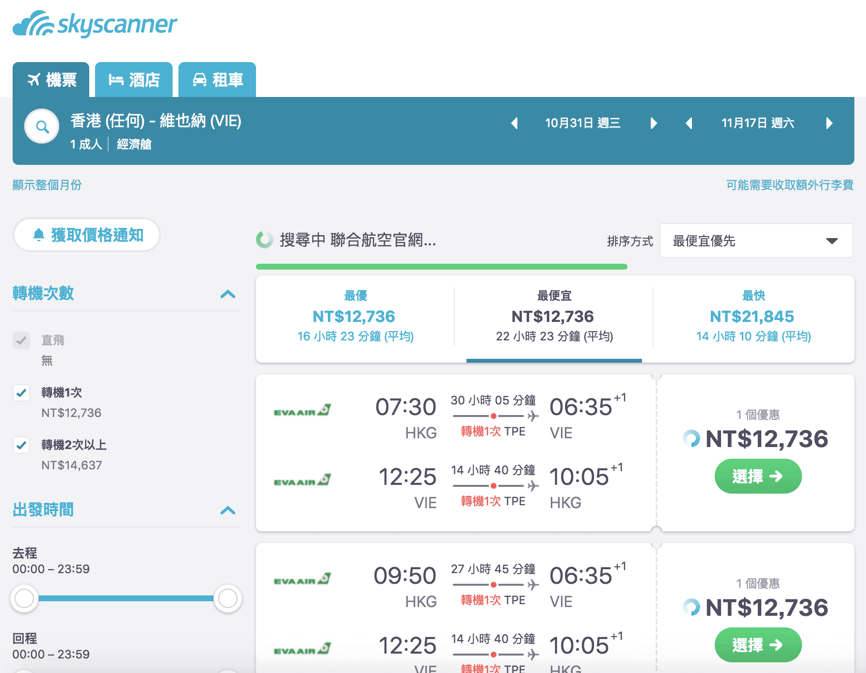Image resolution: width=866 pixels, height=673 pixels.
Task: Switch to the 租車 car rental tab
Action: pos(217,80)
